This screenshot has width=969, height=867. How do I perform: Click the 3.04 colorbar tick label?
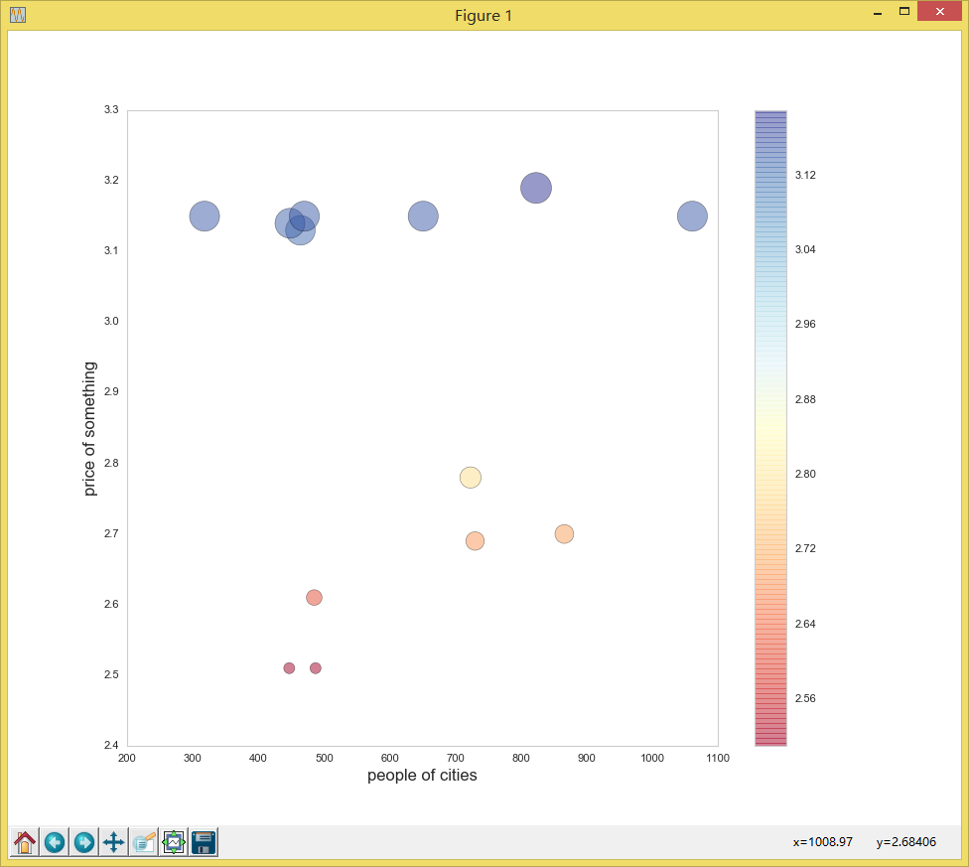click(x=805, y=249)
